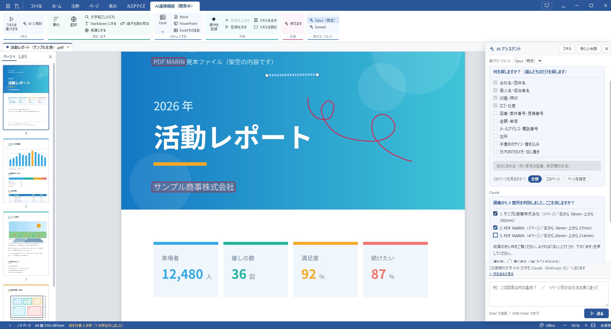Run the skill (スキルを実行する)
Screen dimensions: 611x329
click(11, 24)
